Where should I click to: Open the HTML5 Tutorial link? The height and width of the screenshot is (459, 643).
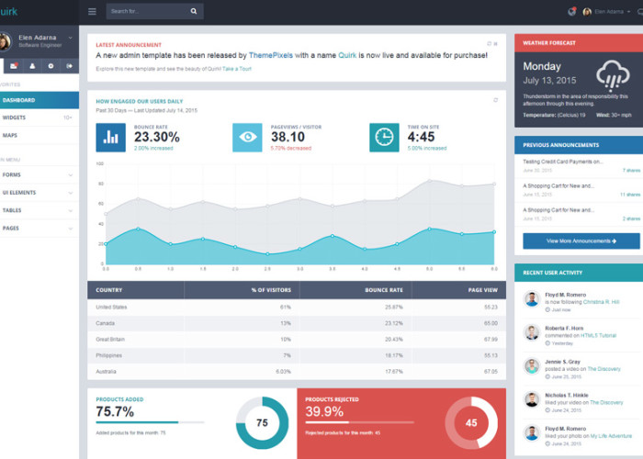tap(598, 336)
